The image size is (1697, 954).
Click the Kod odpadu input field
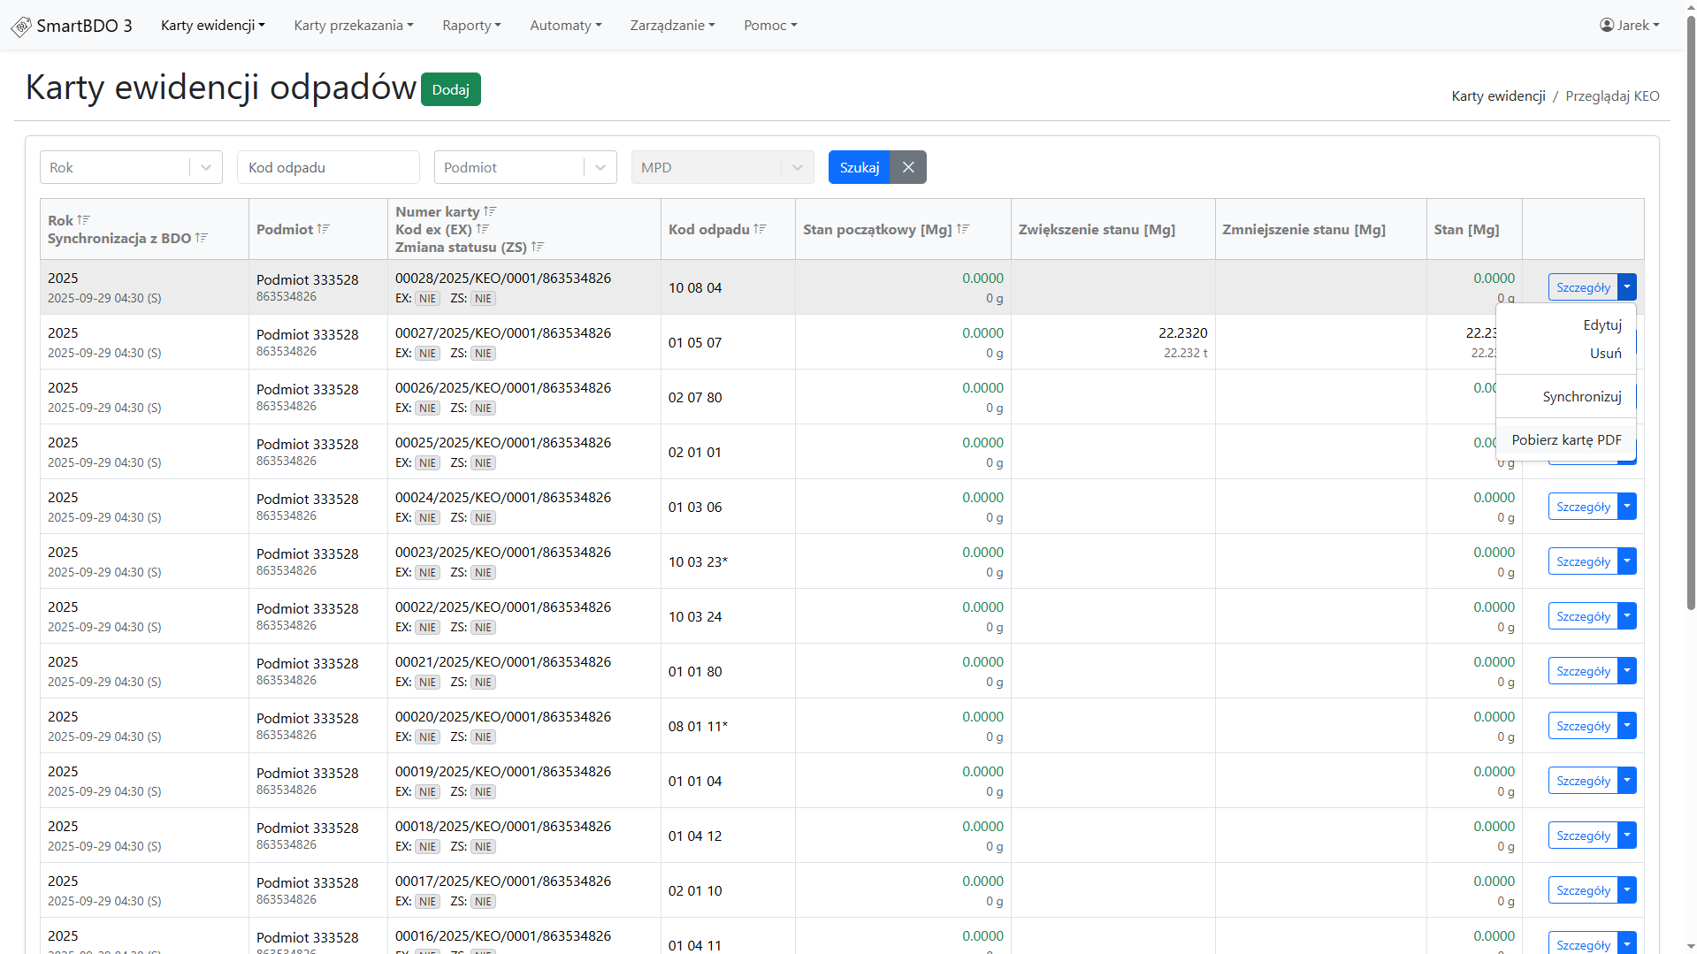328,167
